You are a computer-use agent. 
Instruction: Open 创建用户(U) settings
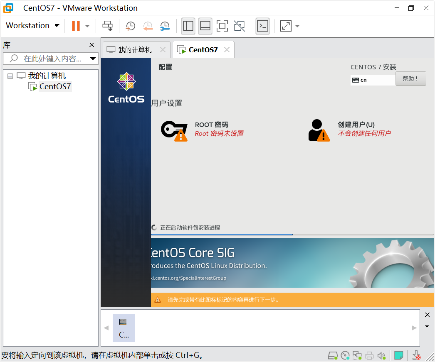pyautogui.click(x=356, y=125)
